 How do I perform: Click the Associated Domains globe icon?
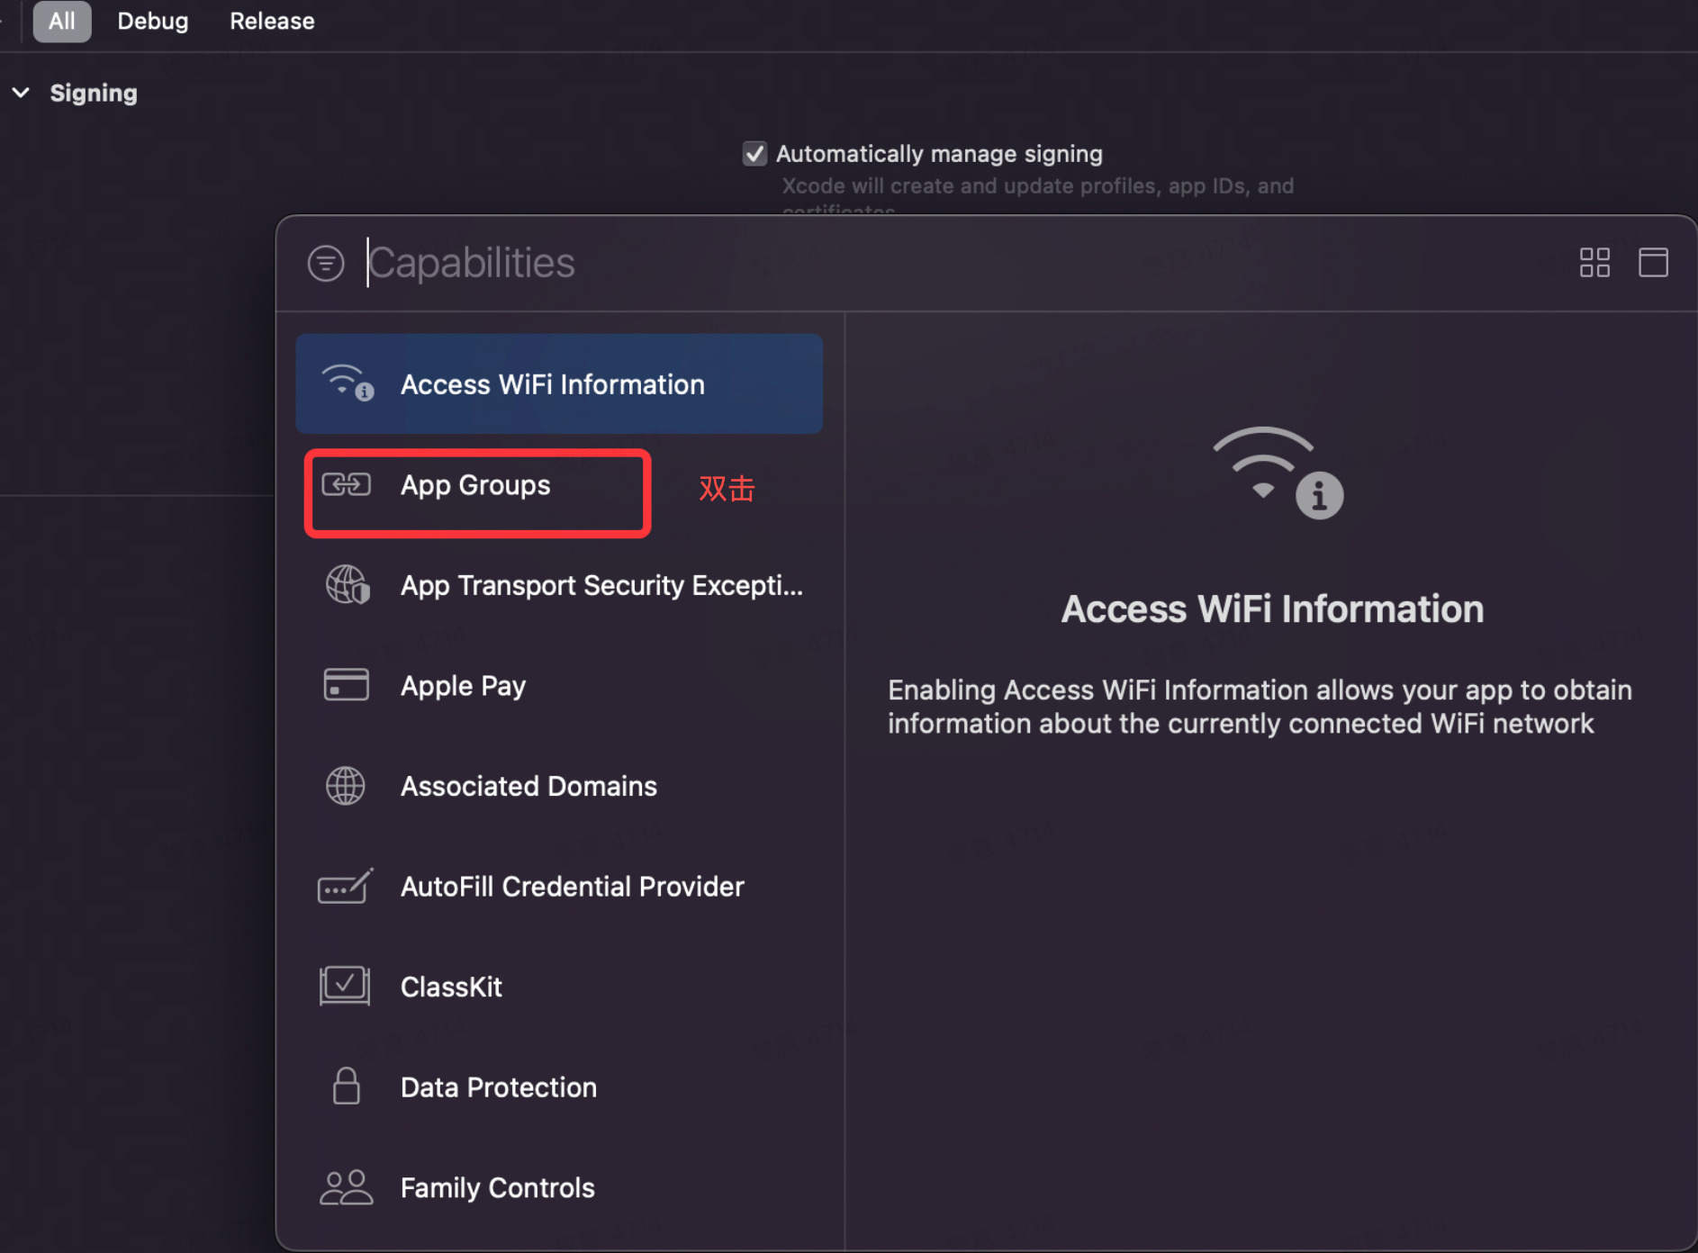point(346,786)
